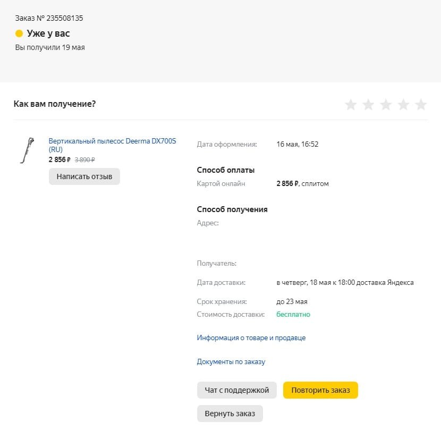The image size is (441, 430).
Task: Click the delivery date text доставка Яндекса
Action: pos(385,283)
